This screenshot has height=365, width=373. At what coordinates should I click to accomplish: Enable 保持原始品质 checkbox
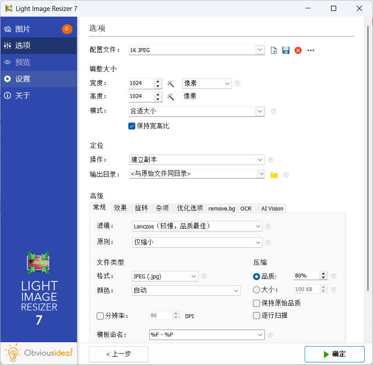[257, 303]
